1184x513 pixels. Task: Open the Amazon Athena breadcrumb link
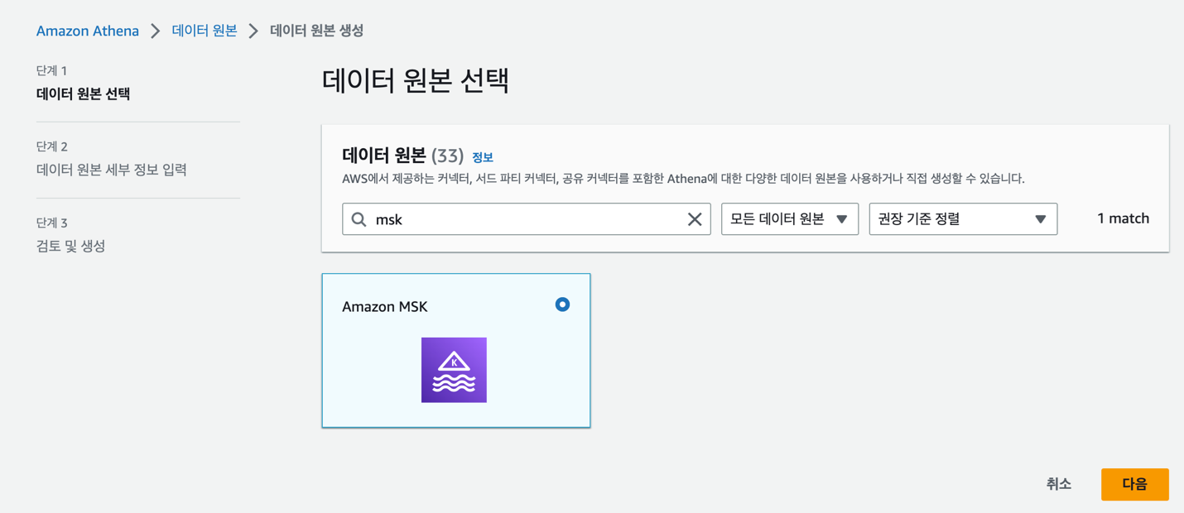click(88, 31)
